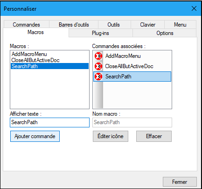Screen dimensions: 202x189
Task: Select the Macros tab
Action: [36, 32]
